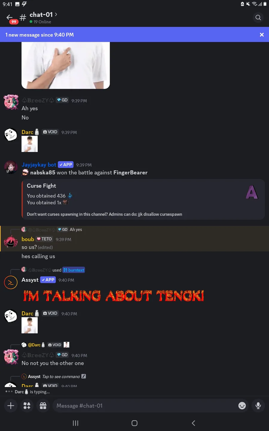Open the large white shirt image
Viewport: 269px width, 431px height.
[66, 65]
